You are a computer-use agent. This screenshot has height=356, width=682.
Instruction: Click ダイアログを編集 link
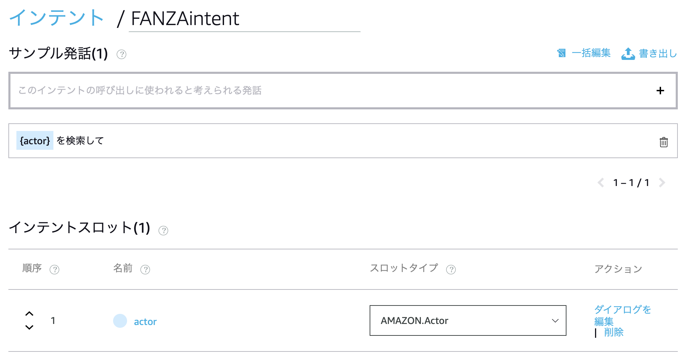point(623,315)
